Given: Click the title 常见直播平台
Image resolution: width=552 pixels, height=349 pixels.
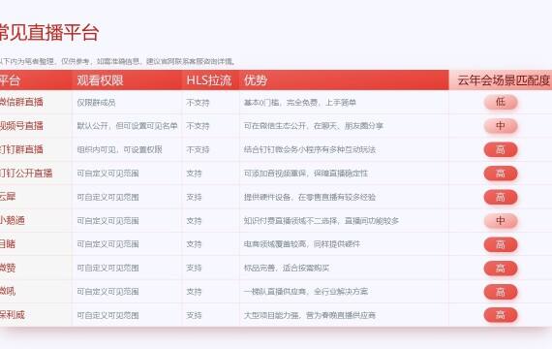Looking at the screenshot, I should pyautogui.click(x=48, y=33).
